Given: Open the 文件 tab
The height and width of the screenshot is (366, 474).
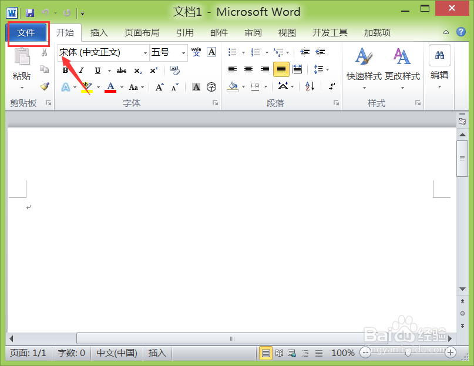Looking at the screenshot, I should coord(26,33).
